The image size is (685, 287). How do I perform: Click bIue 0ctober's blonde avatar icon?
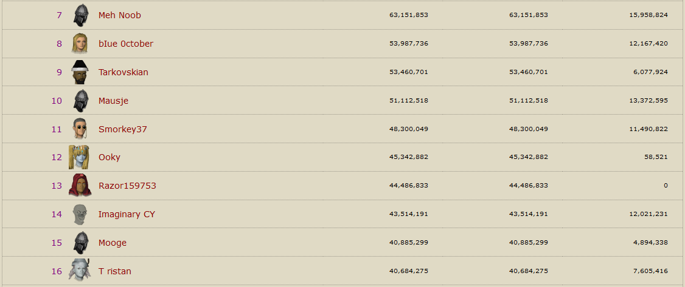click(x=80, y=44)
